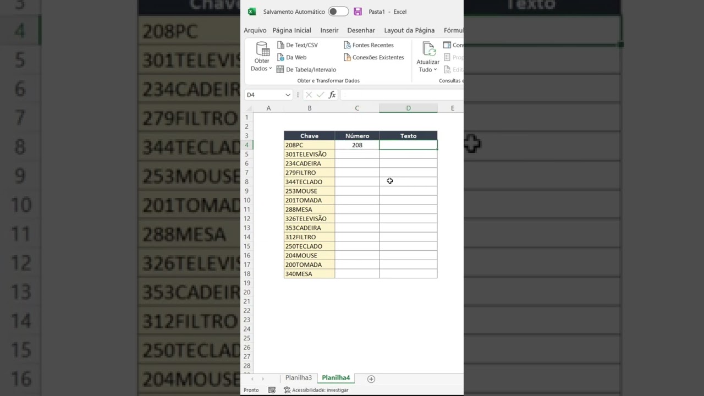The width and height of the screenshot is (704, 396).
Task: Switch to the Planilha3 sheet tab
Action: click(x=299, y=378)
